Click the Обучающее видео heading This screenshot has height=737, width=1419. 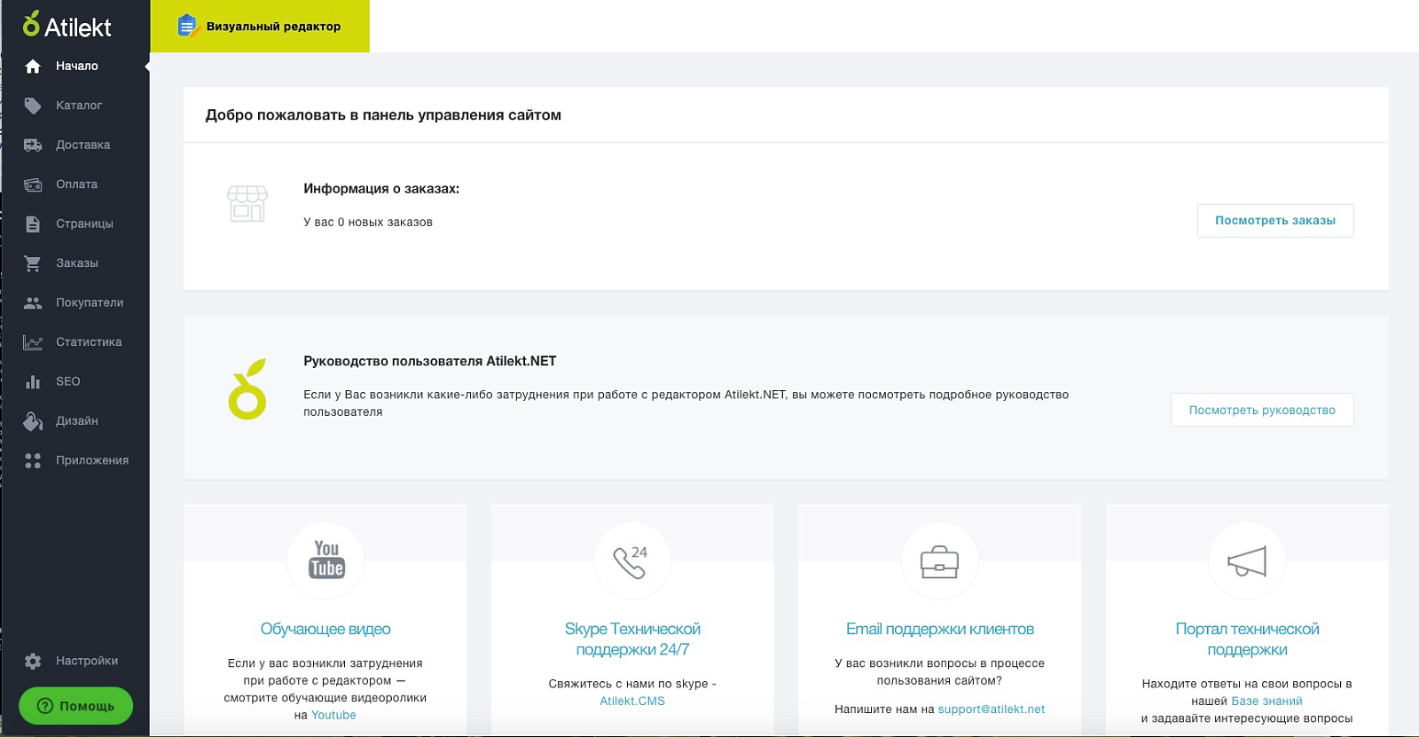(x=325, y=629)
